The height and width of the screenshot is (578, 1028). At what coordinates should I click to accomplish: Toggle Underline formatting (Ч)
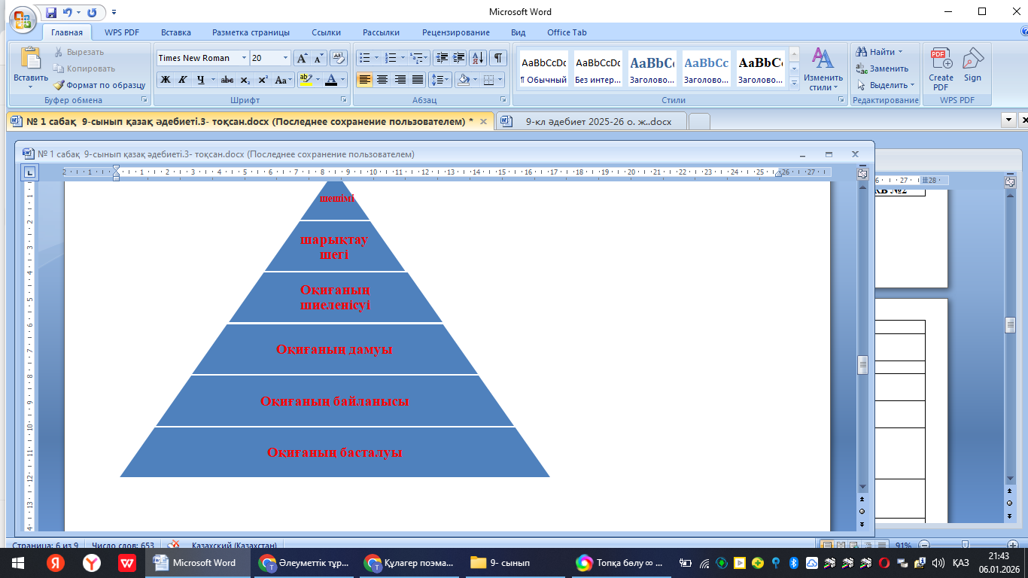(x=200, y=80)
